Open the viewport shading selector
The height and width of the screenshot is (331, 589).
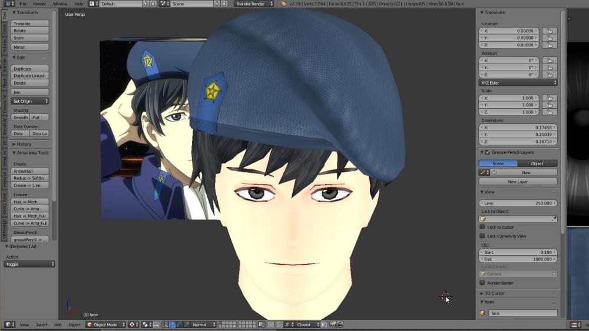[x=133, y=325]
